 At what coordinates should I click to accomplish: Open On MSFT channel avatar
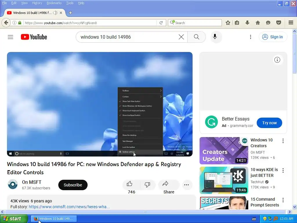point(13,184)
